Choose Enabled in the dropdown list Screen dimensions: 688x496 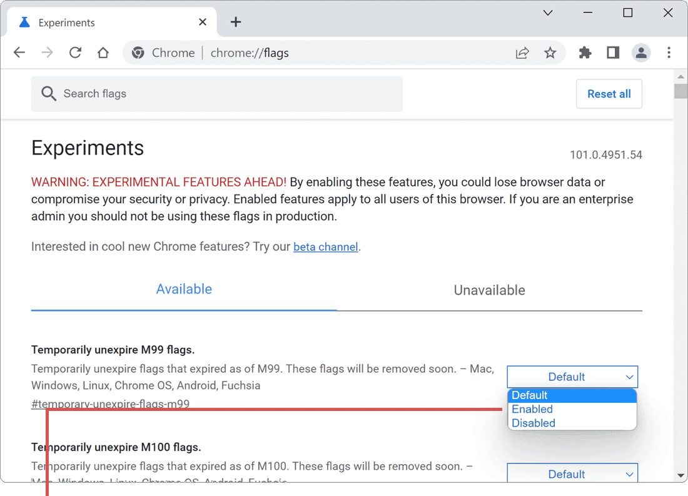point(572,409)
